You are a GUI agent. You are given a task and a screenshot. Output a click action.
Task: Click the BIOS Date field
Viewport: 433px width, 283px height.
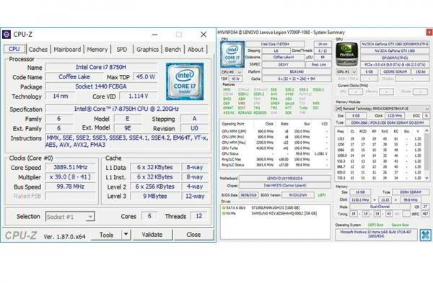[248, 195]
